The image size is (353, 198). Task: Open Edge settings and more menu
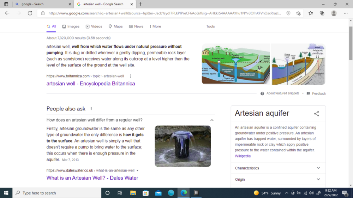tap(346, 13)
